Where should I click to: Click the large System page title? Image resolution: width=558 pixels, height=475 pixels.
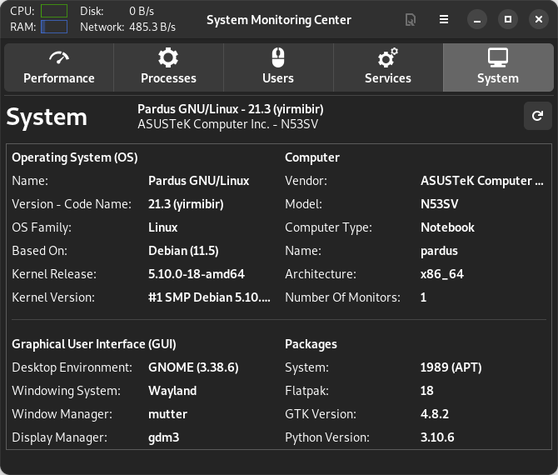[x=47, y=117]
